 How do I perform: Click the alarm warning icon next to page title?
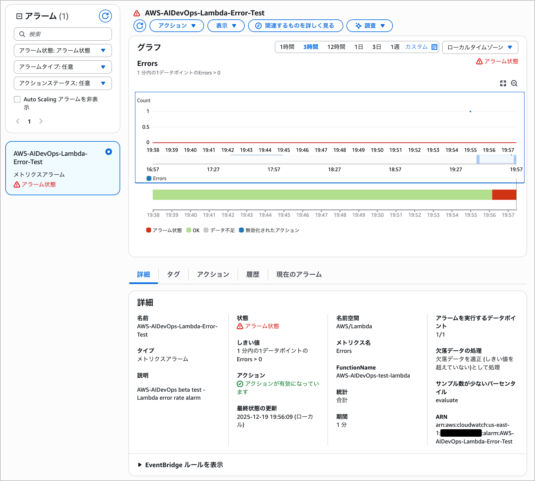pyautogui.click(x=137, y=13)
